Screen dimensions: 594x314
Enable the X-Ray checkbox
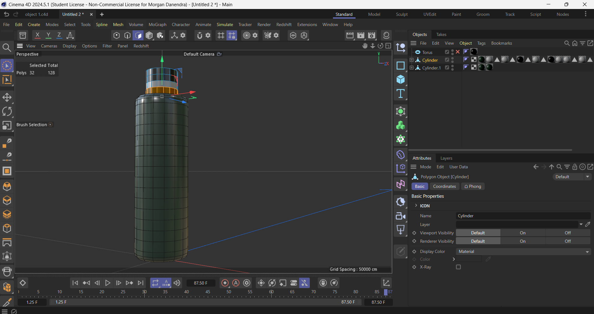click(x=458, y=267)
